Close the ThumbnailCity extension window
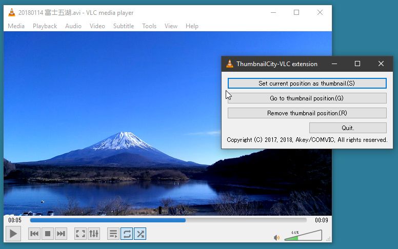398x249 pixels. (381, 64)
